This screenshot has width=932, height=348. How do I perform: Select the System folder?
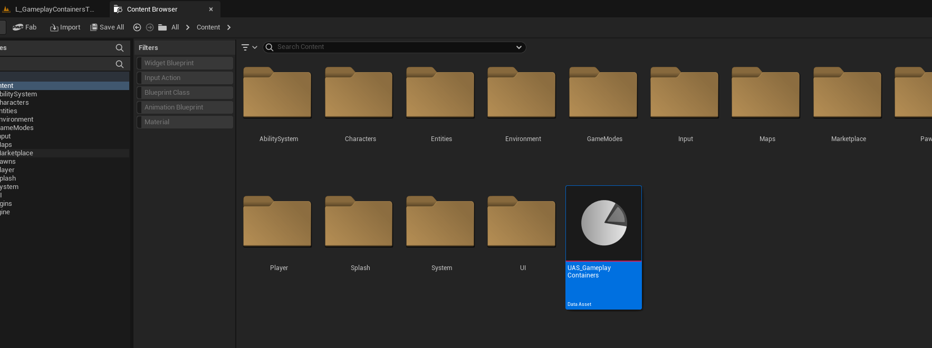click(440, 221)
